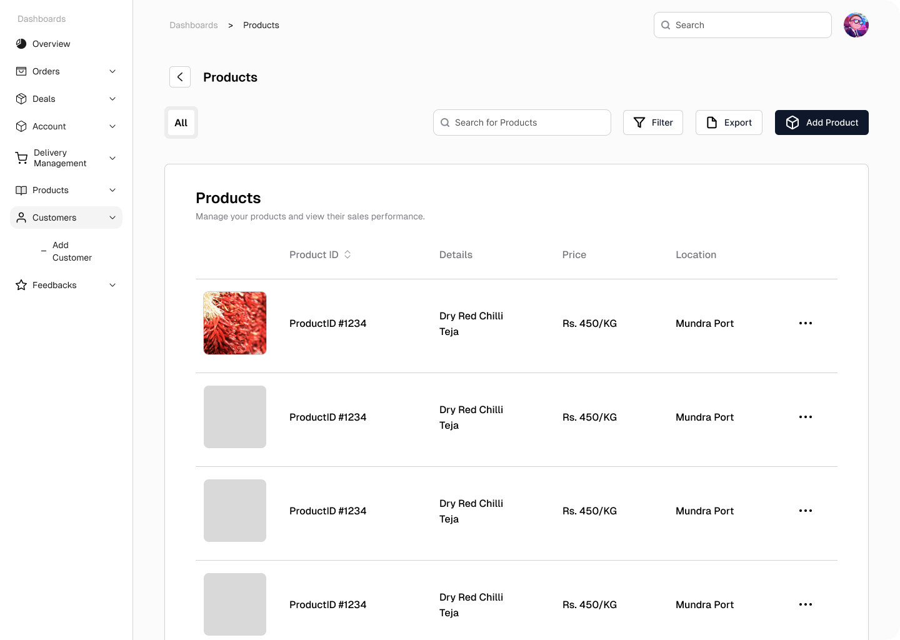Select the Overview pie chart icon
The height and width of the screenshot is (640, 900).
(x=21, y=44)
